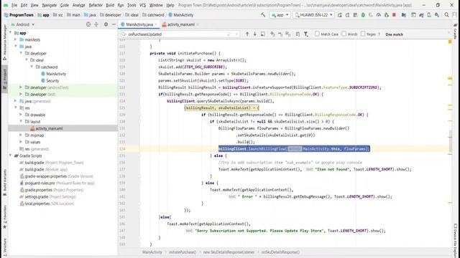460x258 pixels.
Task: Click the Profile app gauge icon
Action: pyautogui.click(x=379, y=15)
